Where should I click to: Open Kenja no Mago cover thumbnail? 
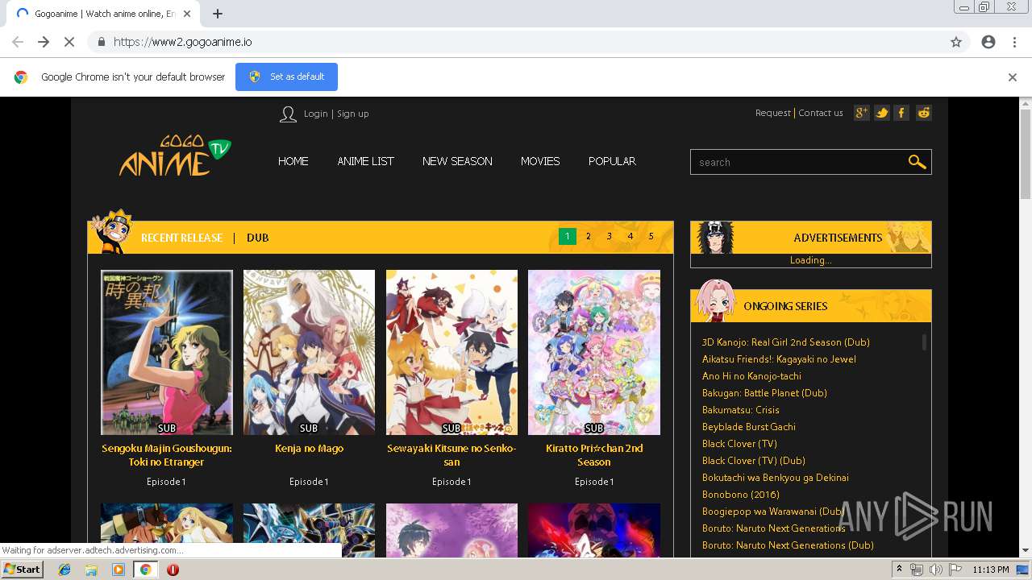[309, 352]
